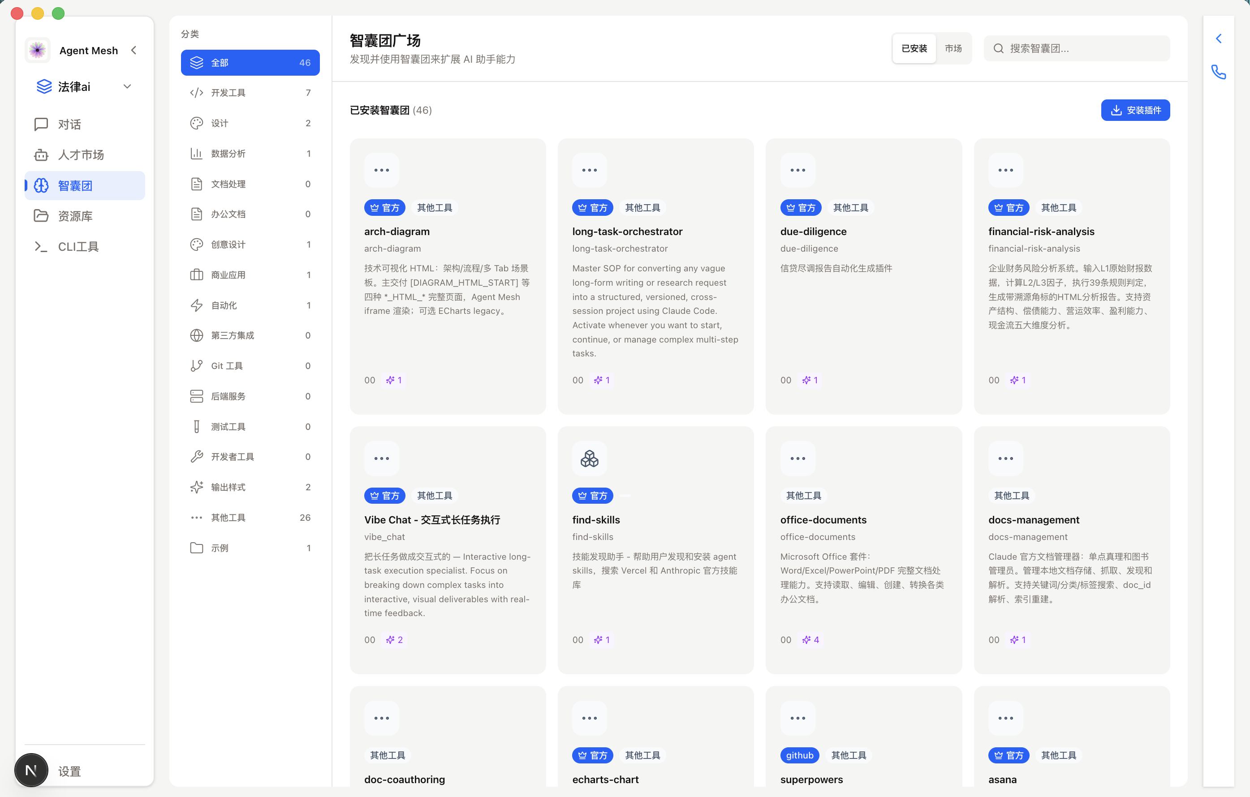Filter by 输出样式 category

pos(250,487)
